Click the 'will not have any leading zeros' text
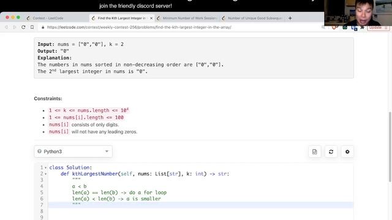 [x=104, y=132]
